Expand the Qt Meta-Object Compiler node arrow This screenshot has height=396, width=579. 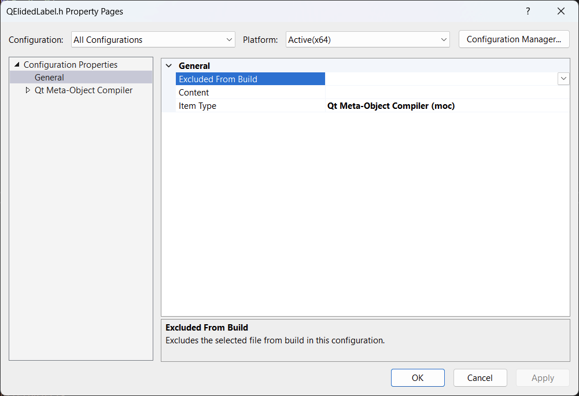pyautogui.click(x=28, y=90)
